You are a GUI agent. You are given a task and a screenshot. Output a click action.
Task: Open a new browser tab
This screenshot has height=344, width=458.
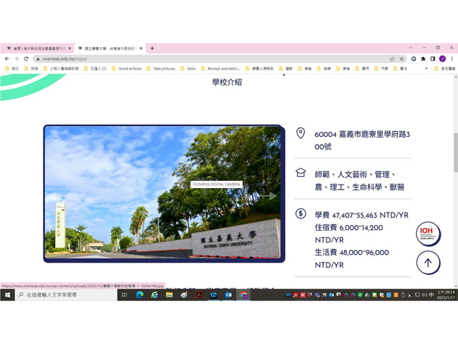click(152, 48)
